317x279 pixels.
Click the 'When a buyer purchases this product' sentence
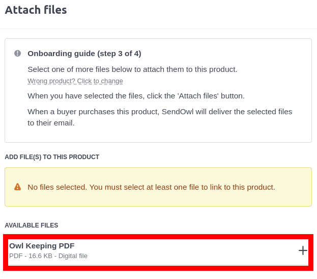pyautogui.click(x=94, y=112)
